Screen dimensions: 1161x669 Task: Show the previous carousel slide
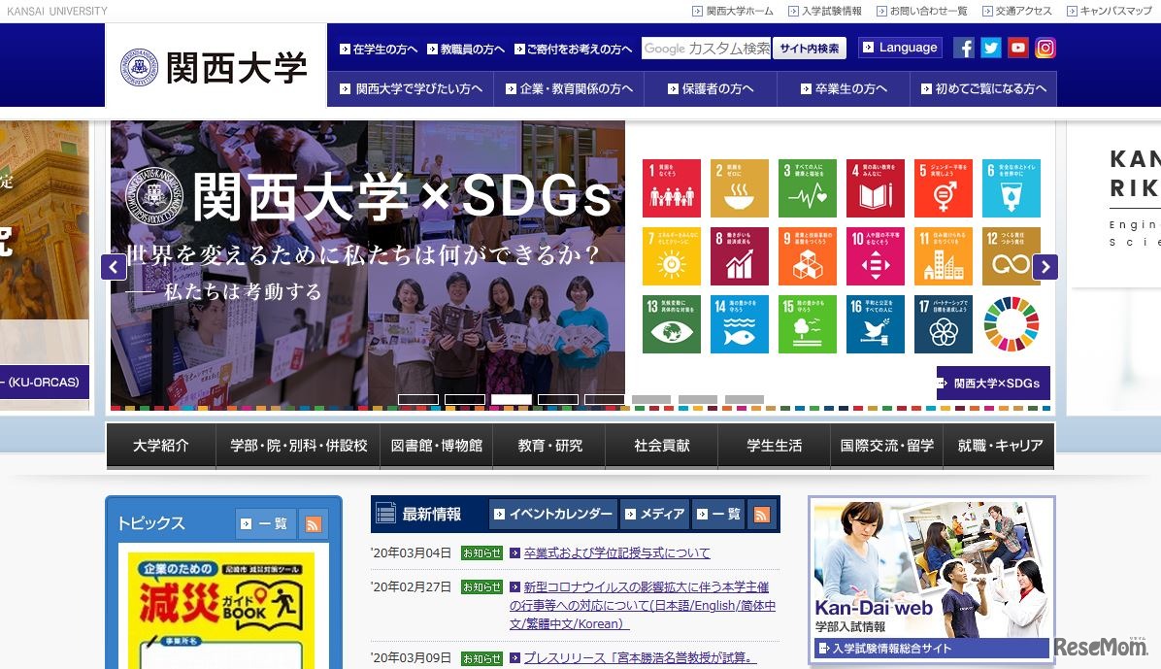[x=114, y=267]
